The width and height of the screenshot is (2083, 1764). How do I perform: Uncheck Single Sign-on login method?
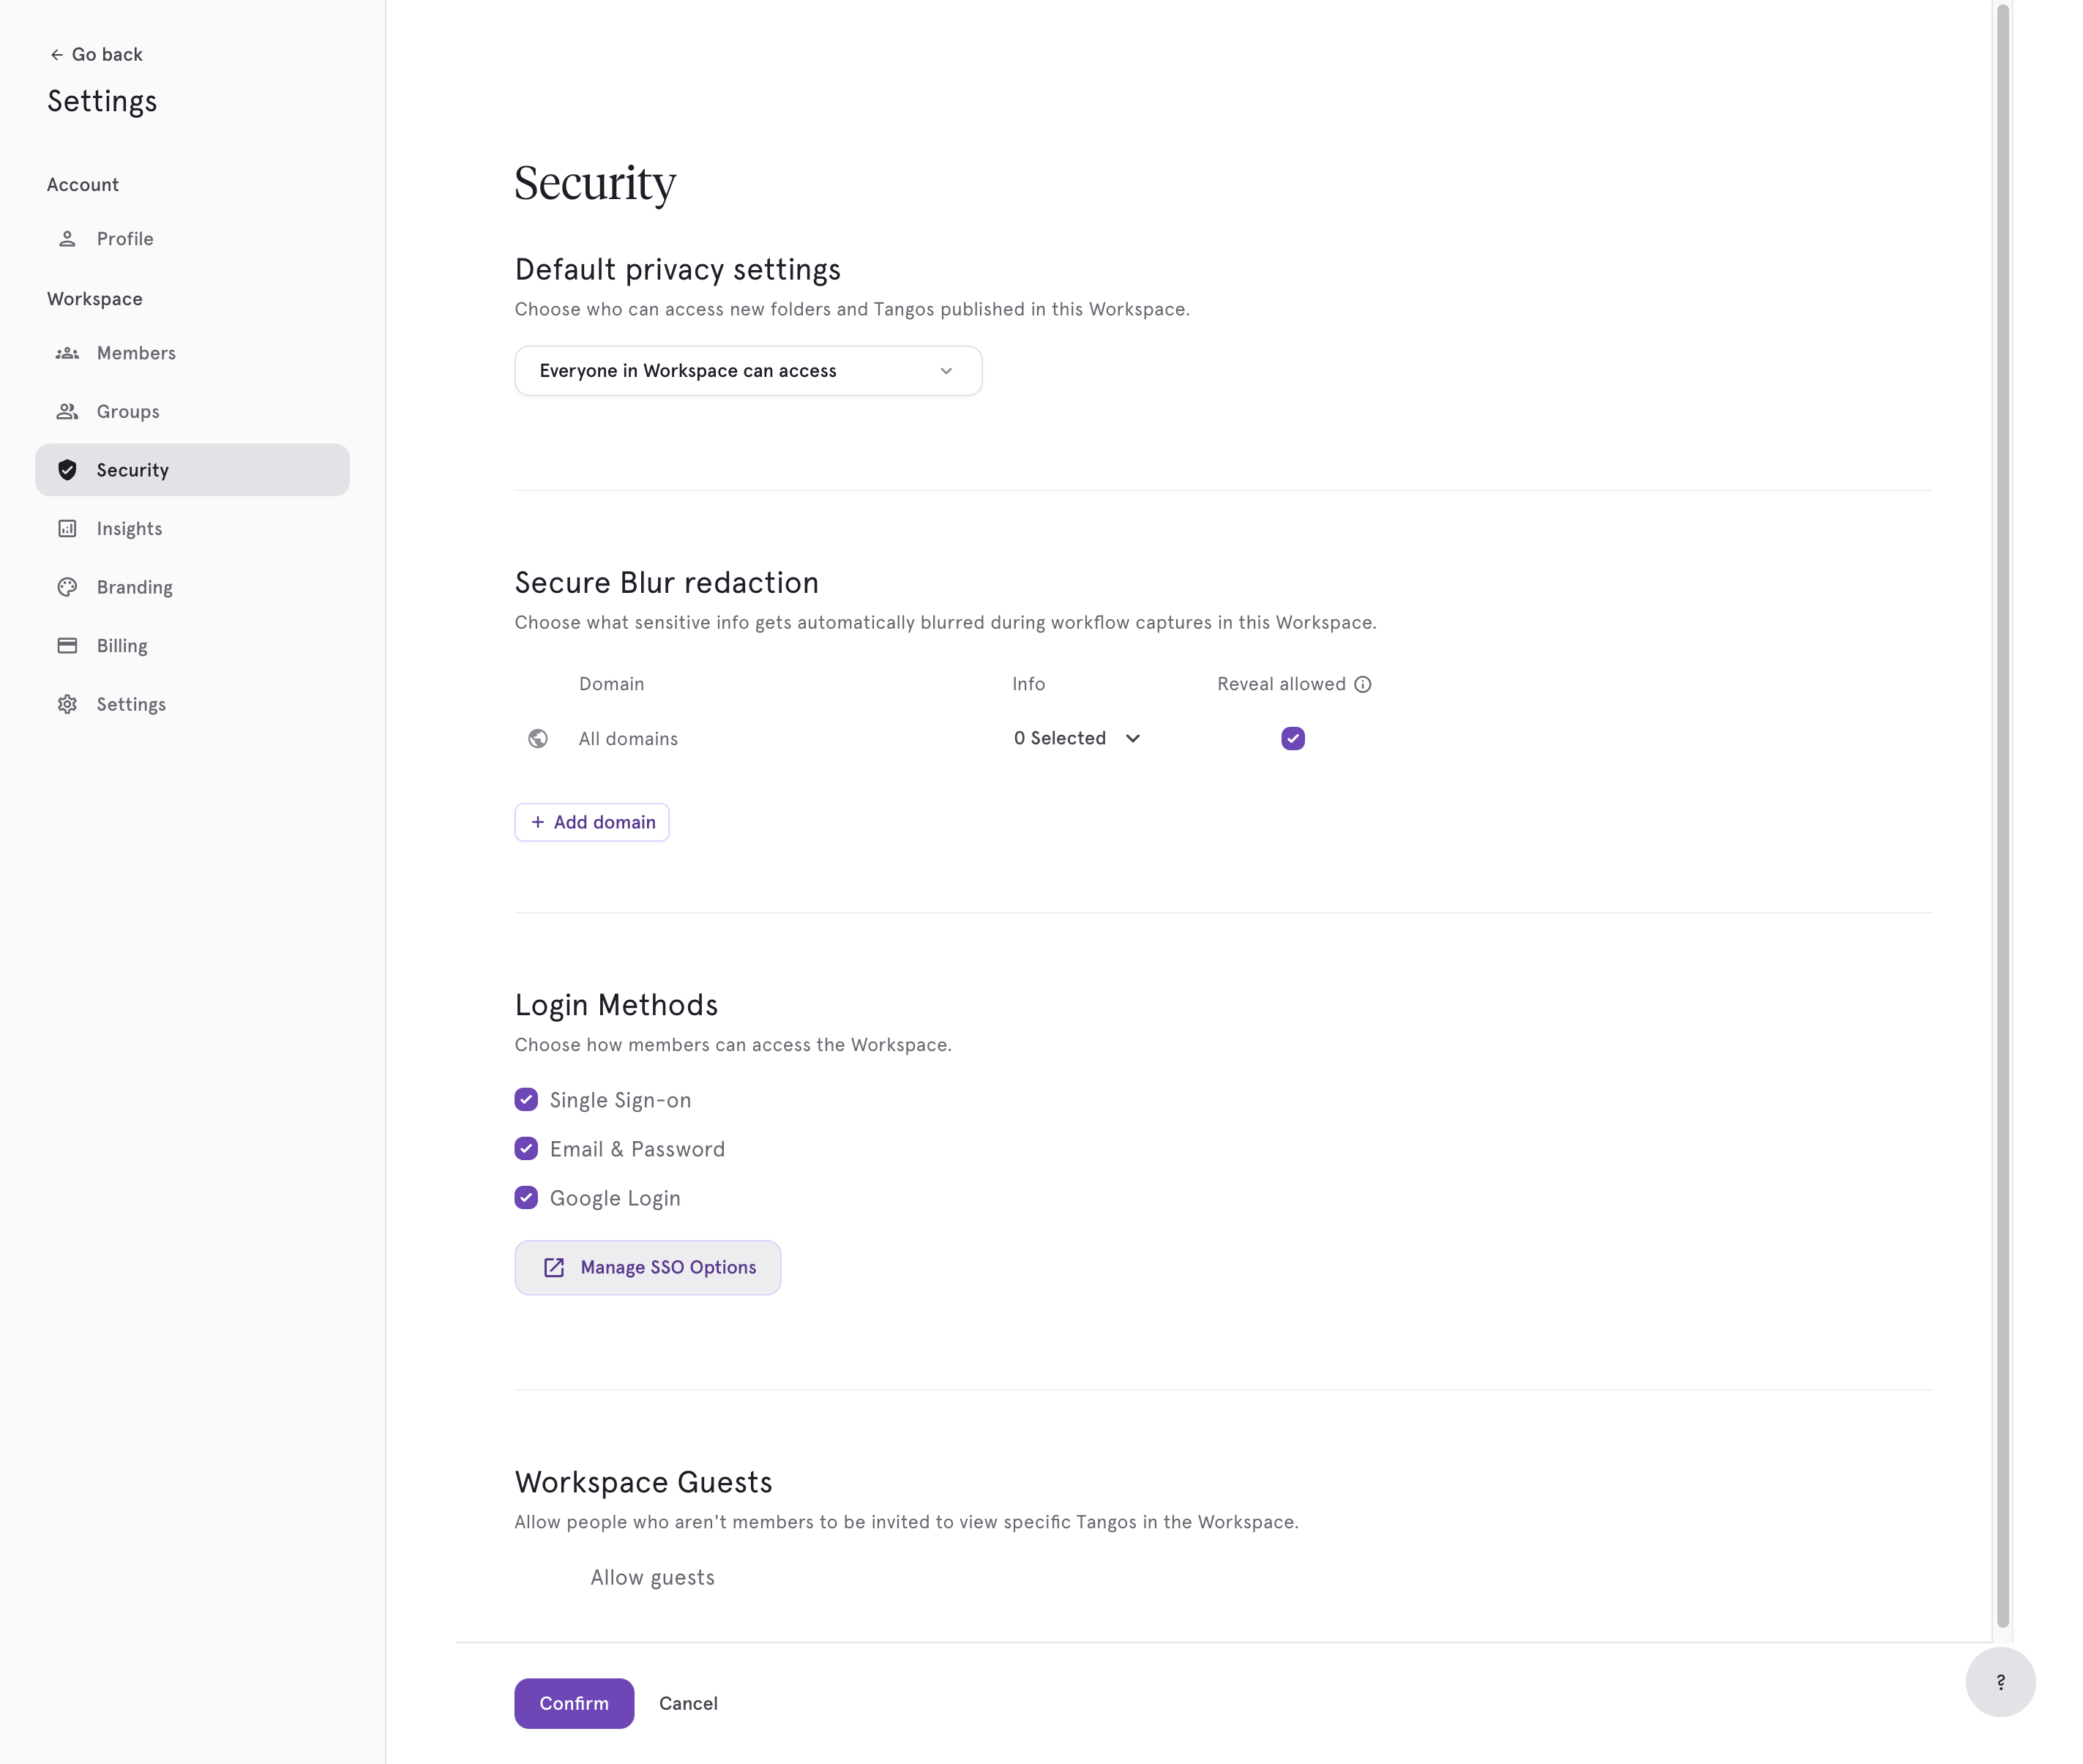pos(526,1100)
